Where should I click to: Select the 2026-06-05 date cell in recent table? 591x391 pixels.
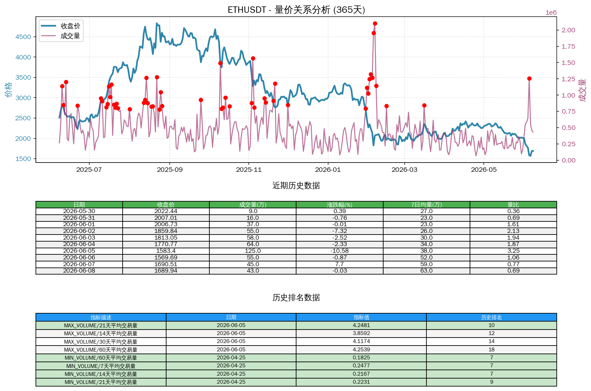79,251
